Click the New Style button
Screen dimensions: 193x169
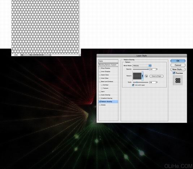pyautogui.click(x=178, y=69)
